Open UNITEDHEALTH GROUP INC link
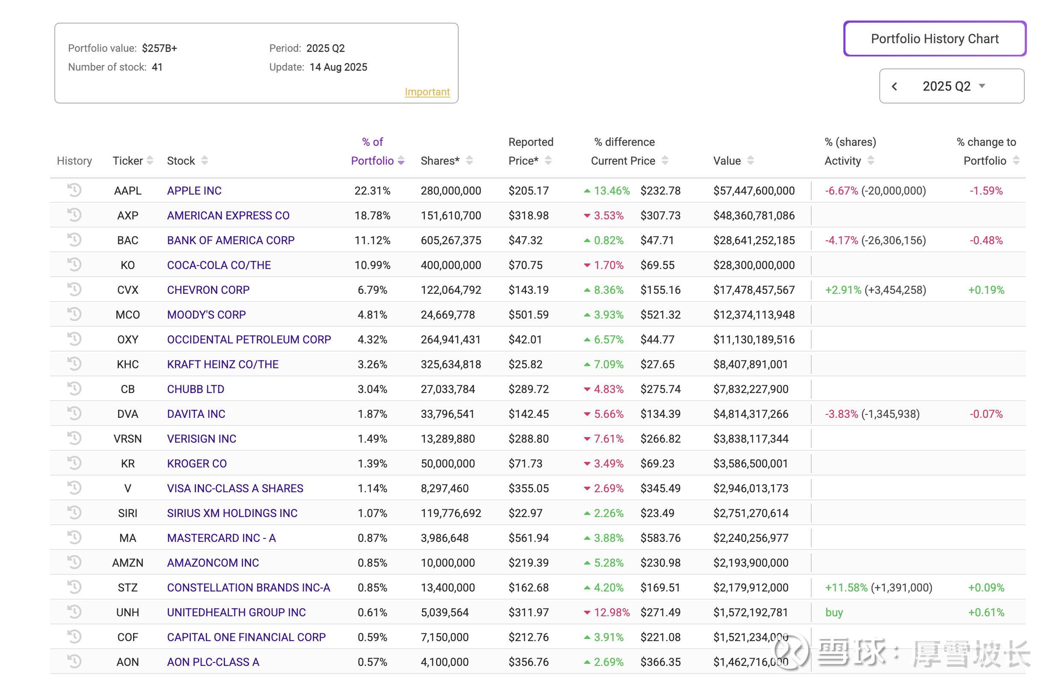Viewport: 1062px width, 686px height. [236, 612]
